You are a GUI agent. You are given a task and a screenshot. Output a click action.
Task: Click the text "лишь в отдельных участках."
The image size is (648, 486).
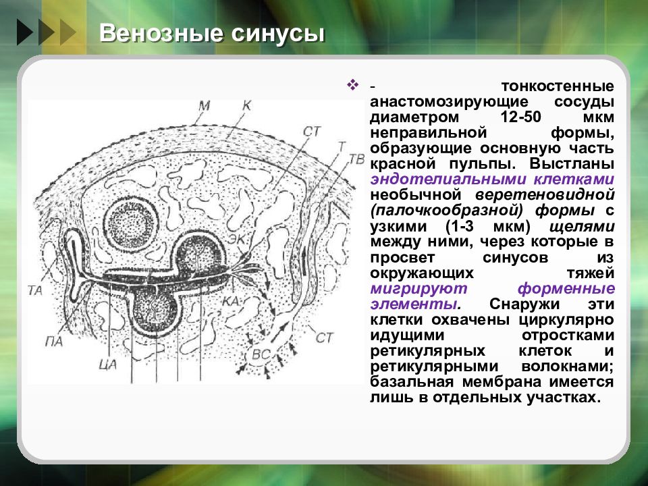(485, 398)
